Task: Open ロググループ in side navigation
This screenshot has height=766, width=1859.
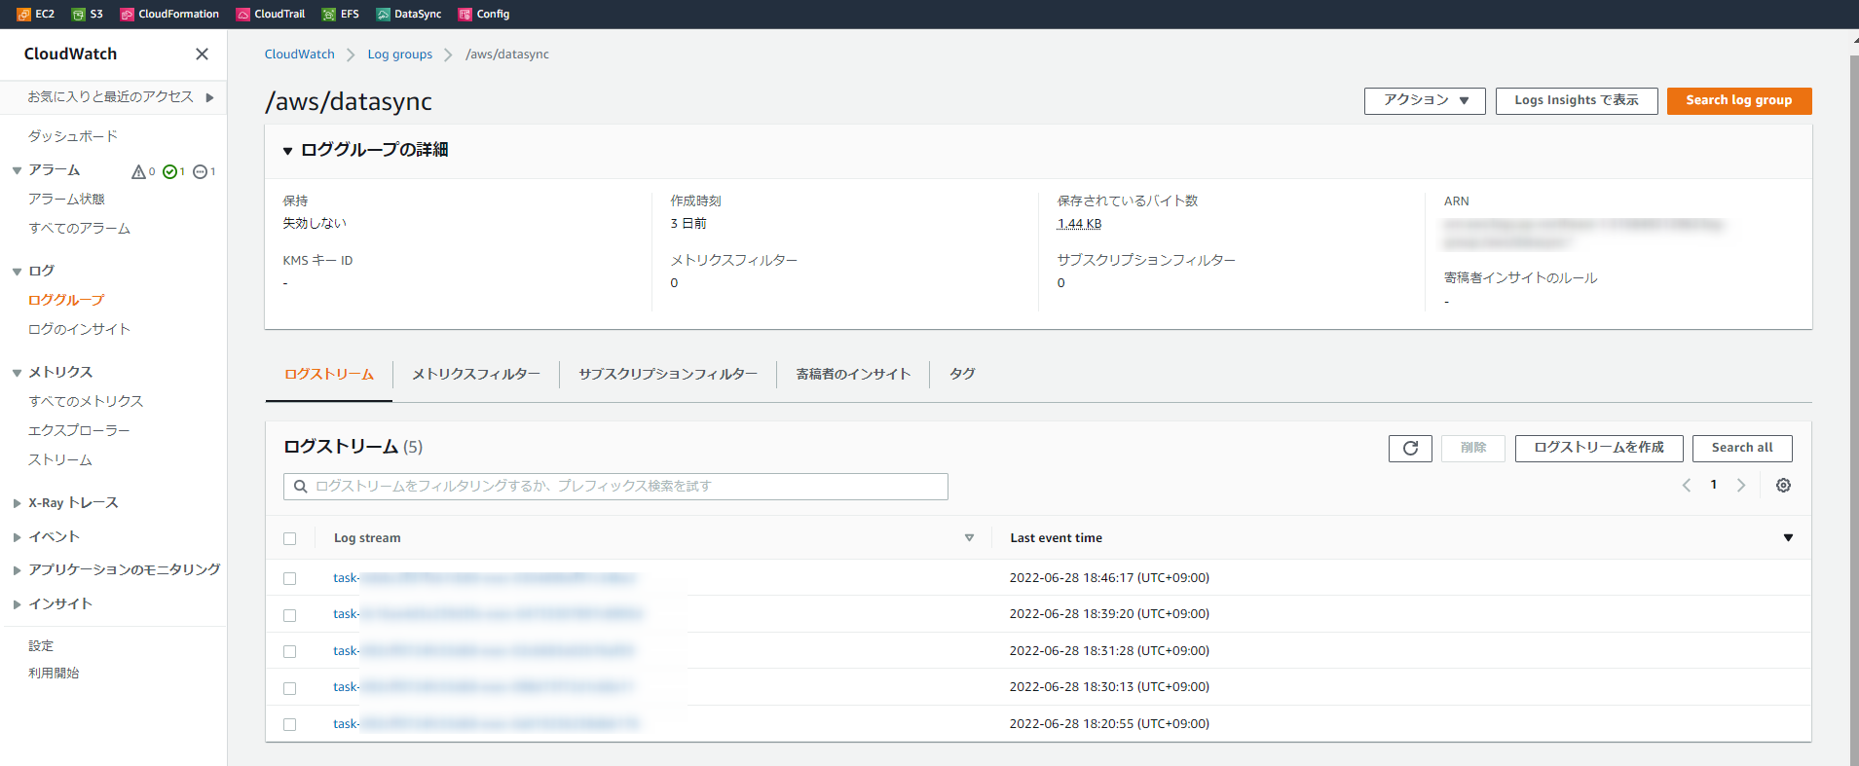Action: (66, 301)
